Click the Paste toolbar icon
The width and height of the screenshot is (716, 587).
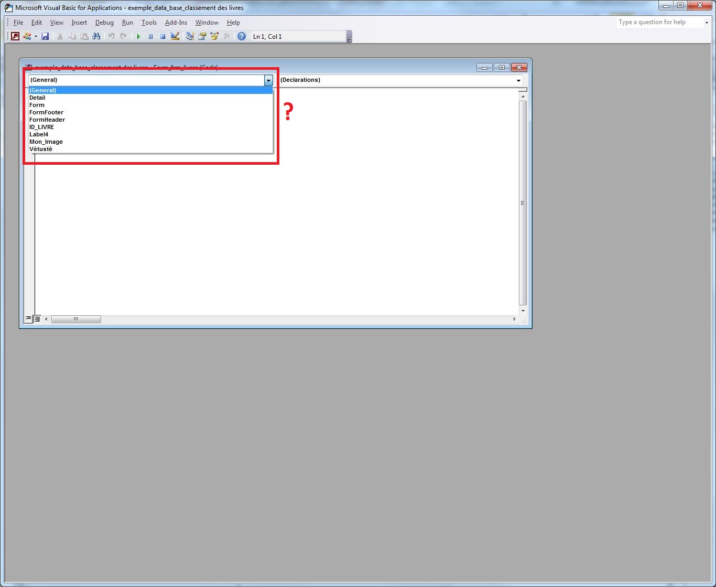(84, 36)
